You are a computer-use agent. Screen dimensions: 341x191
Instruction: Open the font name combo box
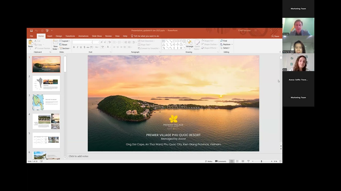click(82, 42)
